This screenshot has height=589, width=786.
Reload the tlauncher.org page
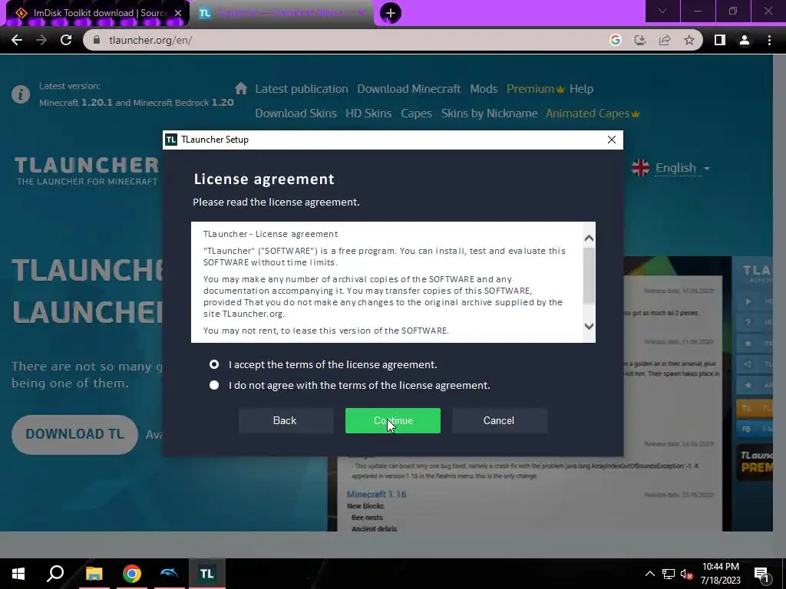point(66,40)
